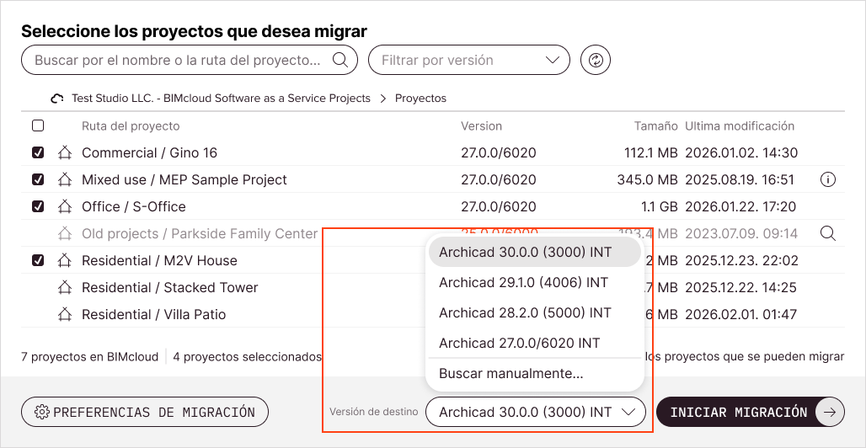This screenshot has height=448, width=866.
Task: Click the Versión de destino label
Action: point(374,412)
